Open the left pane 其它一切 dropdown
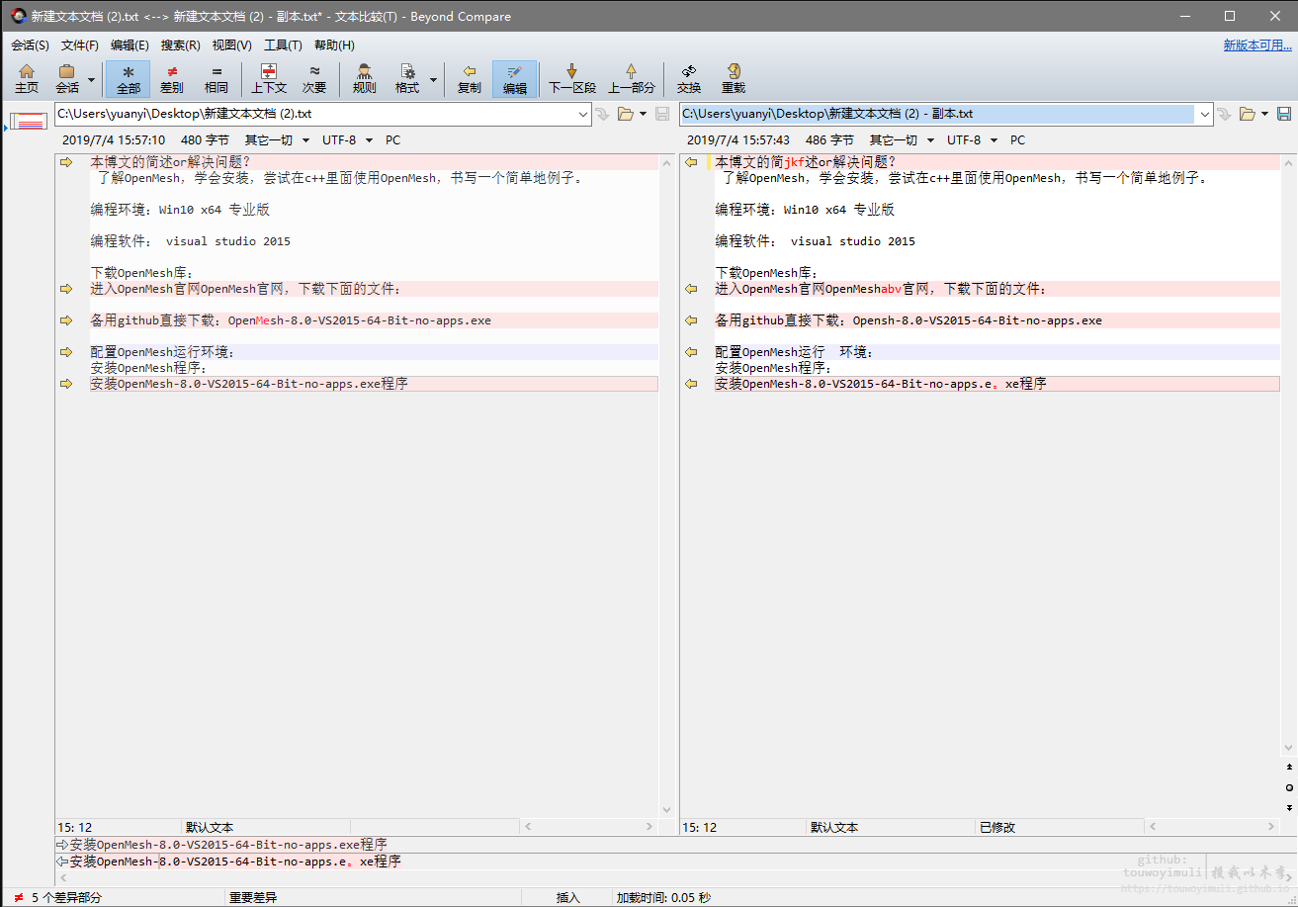 tap(277, 140)
